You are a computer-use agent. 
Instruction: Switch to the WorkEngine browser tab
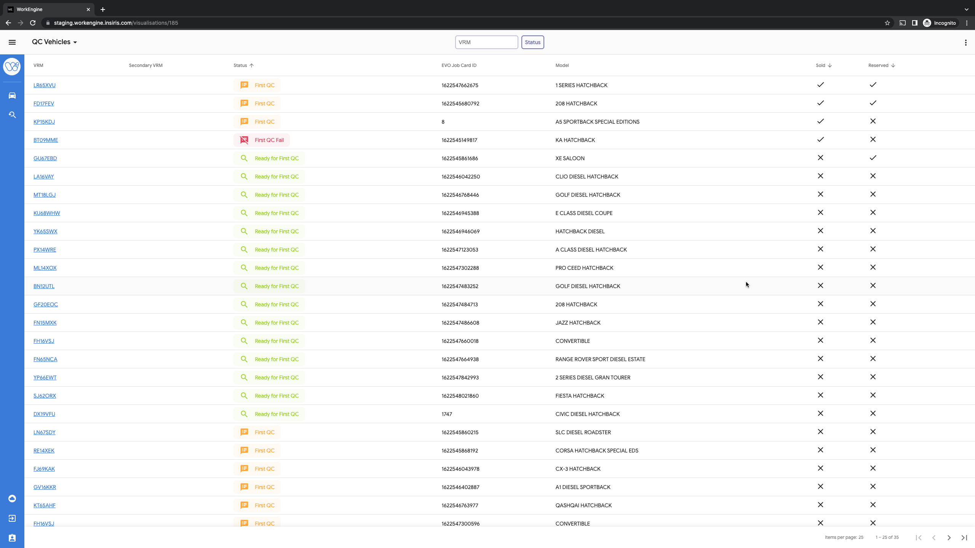[x=48, y=9]
